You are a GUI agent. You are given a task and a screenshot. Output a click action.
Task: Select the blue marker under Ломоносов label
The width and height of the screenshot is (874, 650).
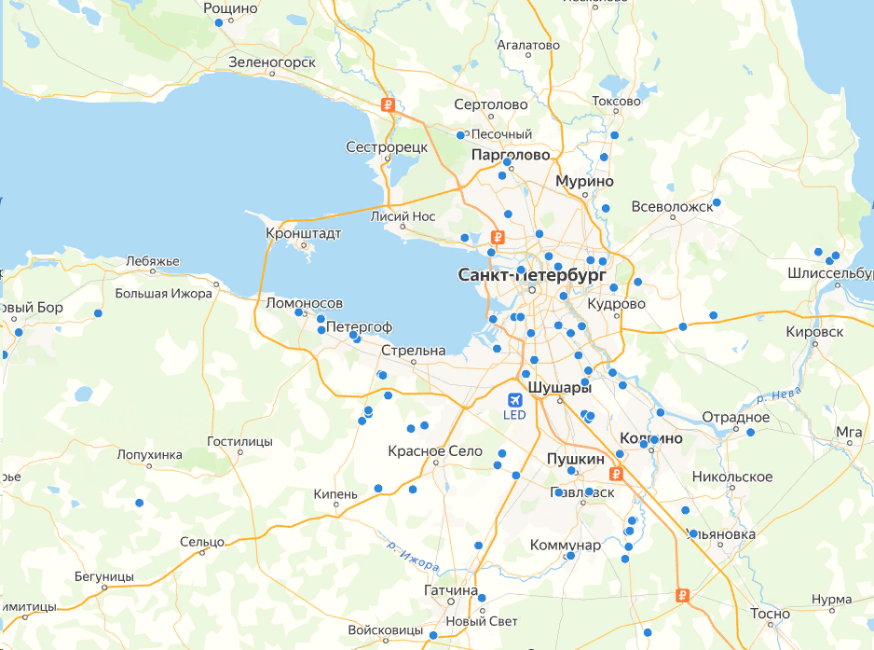[x=299, y=312]
